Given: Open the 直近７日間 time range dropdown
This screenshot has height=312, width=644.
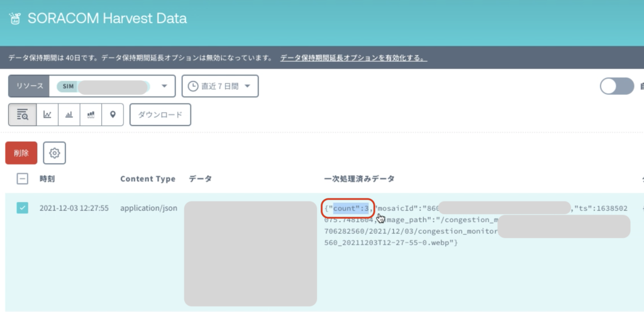Looking at the screenshot, I should [x=220, y=86].
